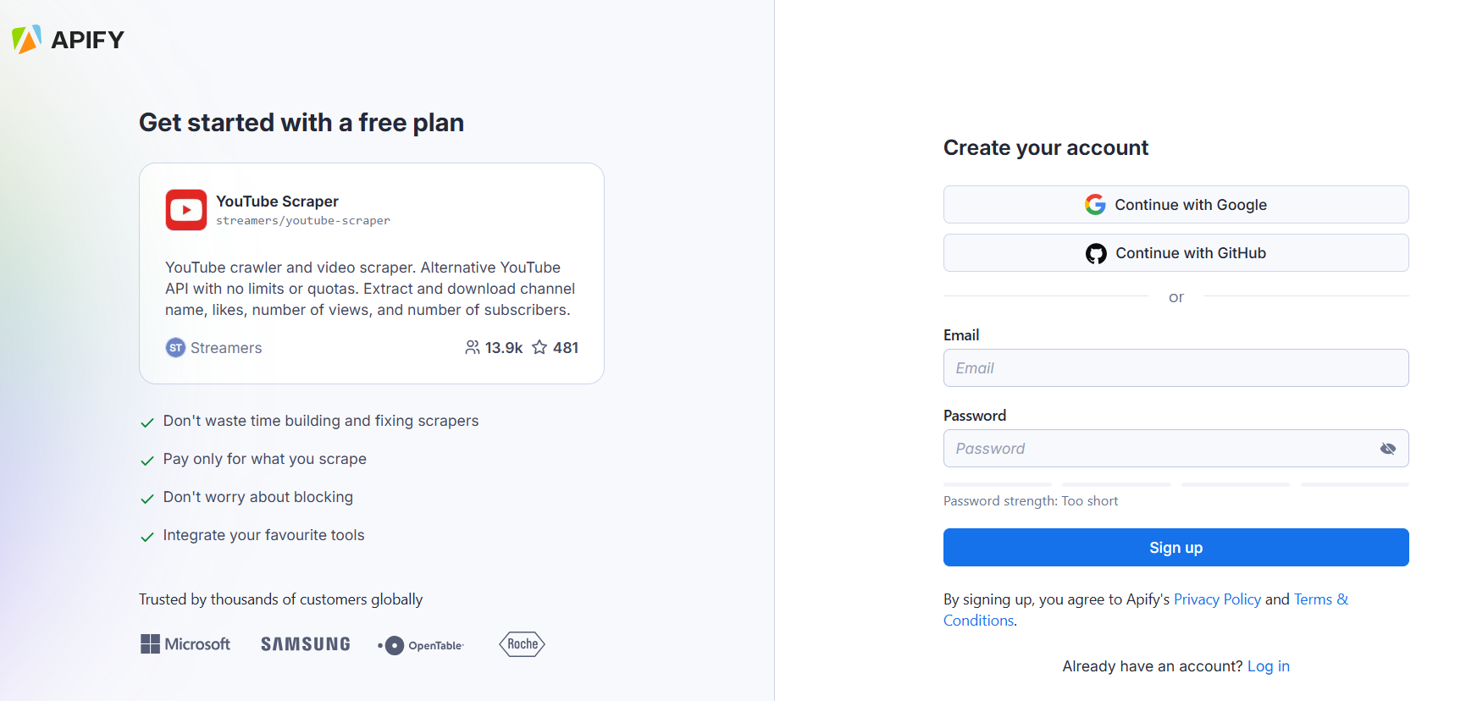This screenshot has height=701, width=1466.
Task: Toggle password visibility with the eye icon
Action: pos(1388,448)
